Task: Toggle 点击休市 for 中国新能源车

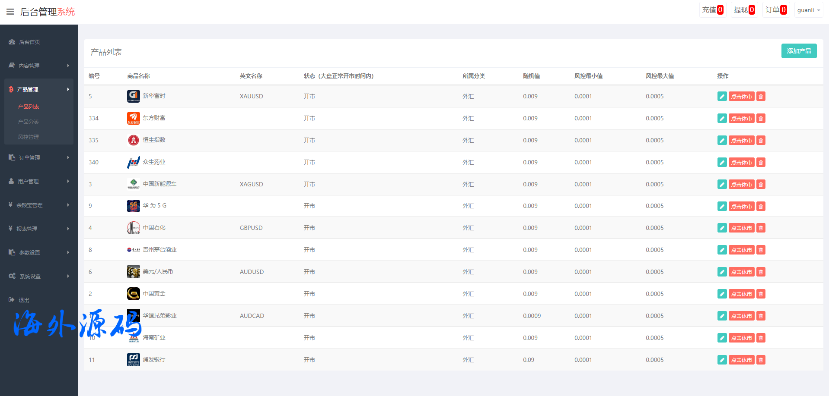Action: point(741,184)
